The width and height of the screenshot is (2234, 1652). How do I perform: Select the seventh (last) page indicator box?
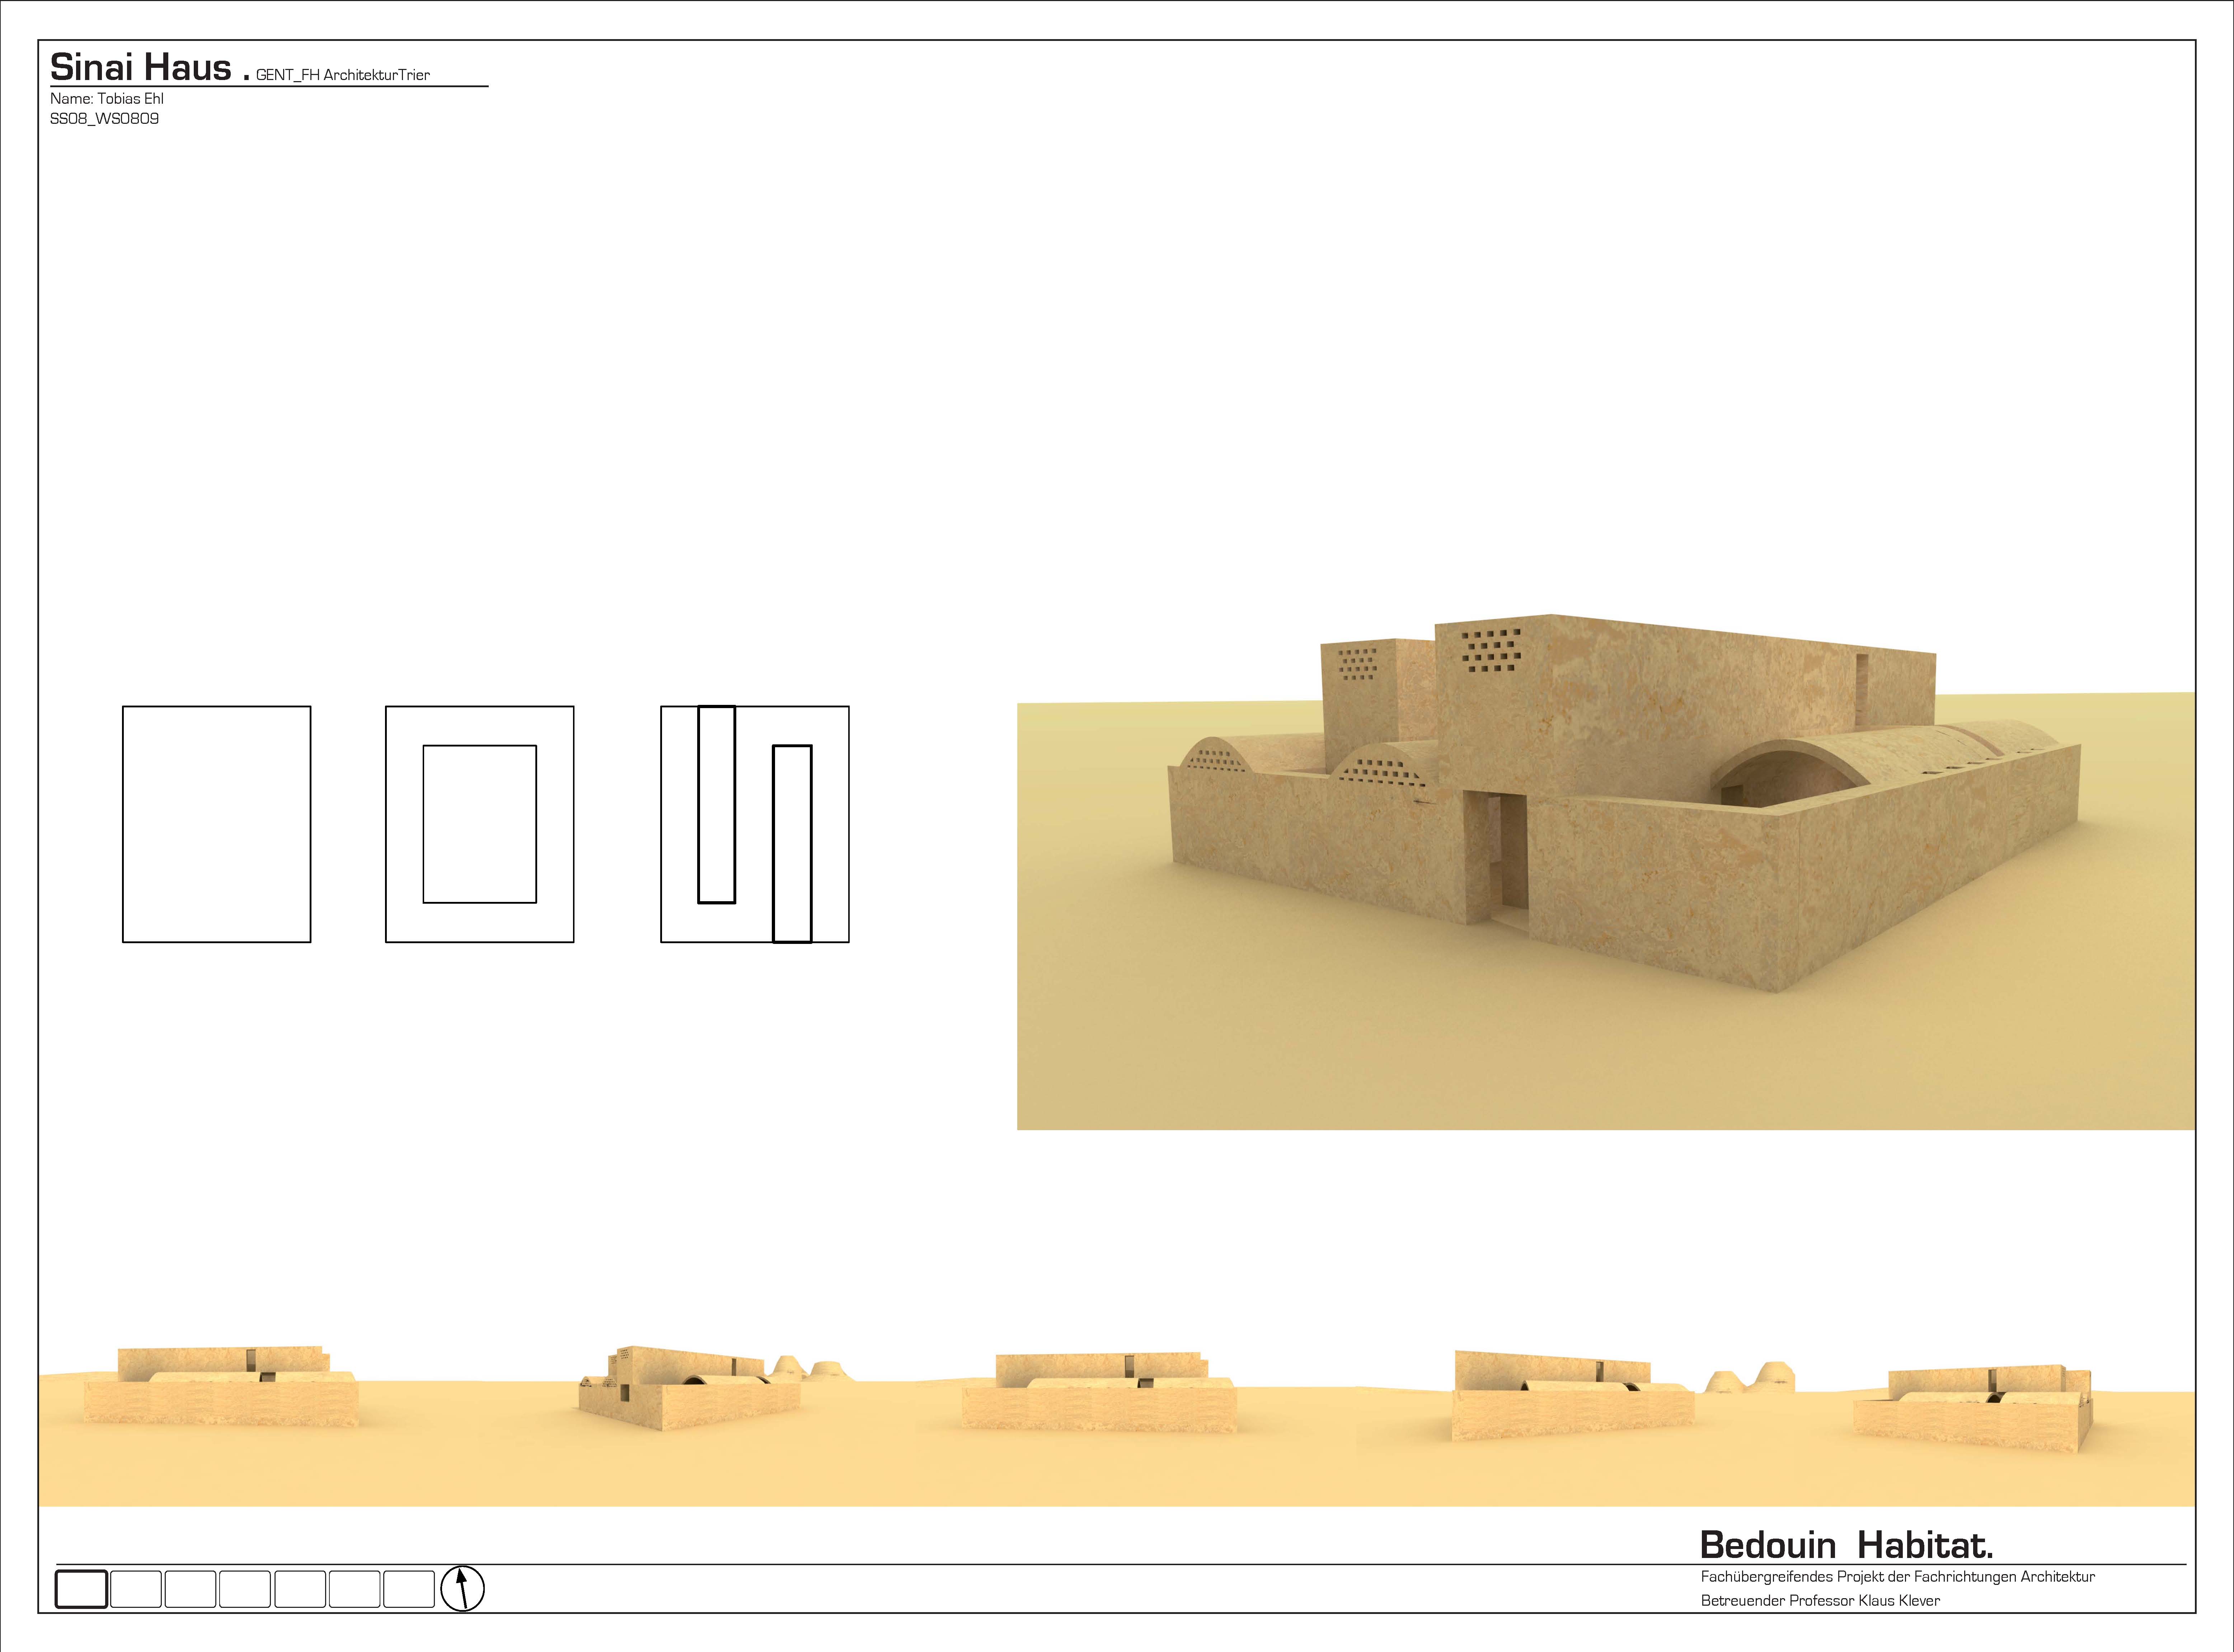coord(409,1589)
